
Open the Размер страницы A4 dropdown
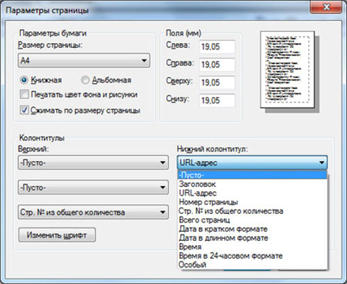tap(84, 60)
